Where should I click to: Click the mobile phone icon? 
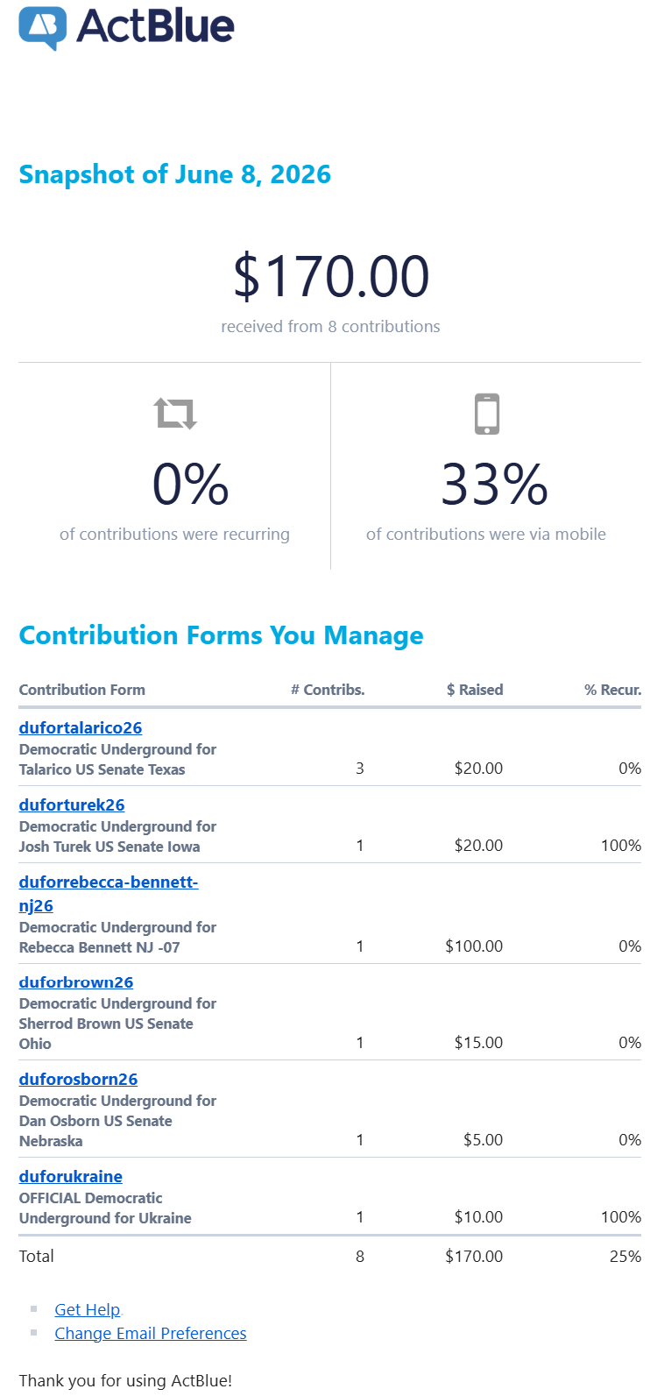point(486,414)
